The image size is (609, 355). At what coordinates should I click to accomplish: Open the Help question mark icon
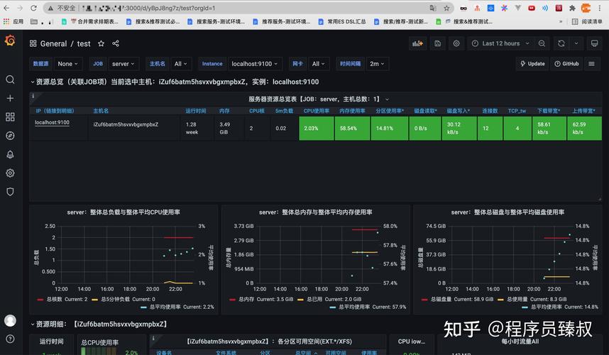click(x=10, y=339)
